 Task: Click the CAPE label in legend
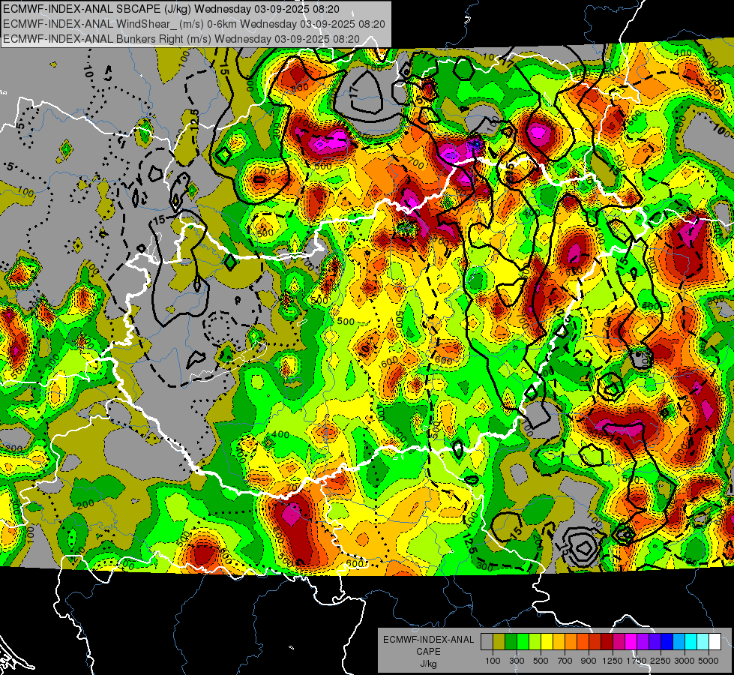[428, 652]
